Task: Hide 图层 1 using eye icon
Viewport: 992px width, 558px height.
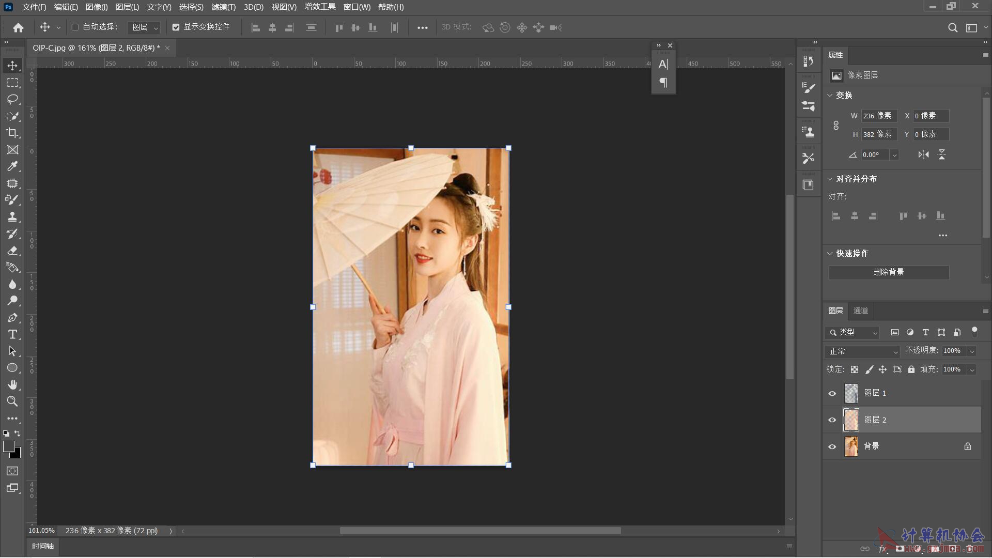Action: tap(832, 393)
